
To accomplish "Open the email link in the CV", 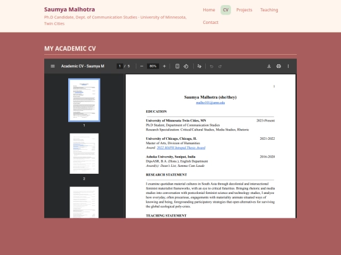I will 210,103.
